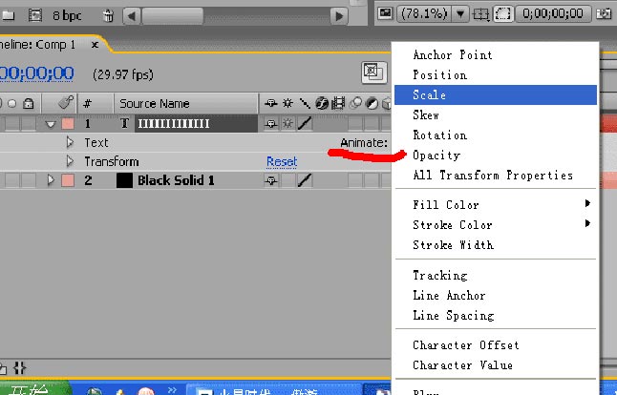Click the trash delete icon
This screenshot has height=395, width=617.
point(108,15)
